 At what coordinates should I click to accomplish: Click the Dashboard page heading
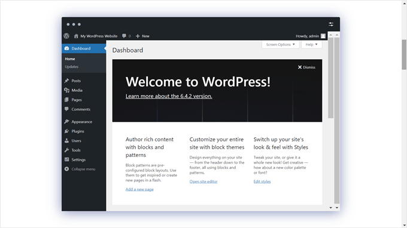point(127,50)
